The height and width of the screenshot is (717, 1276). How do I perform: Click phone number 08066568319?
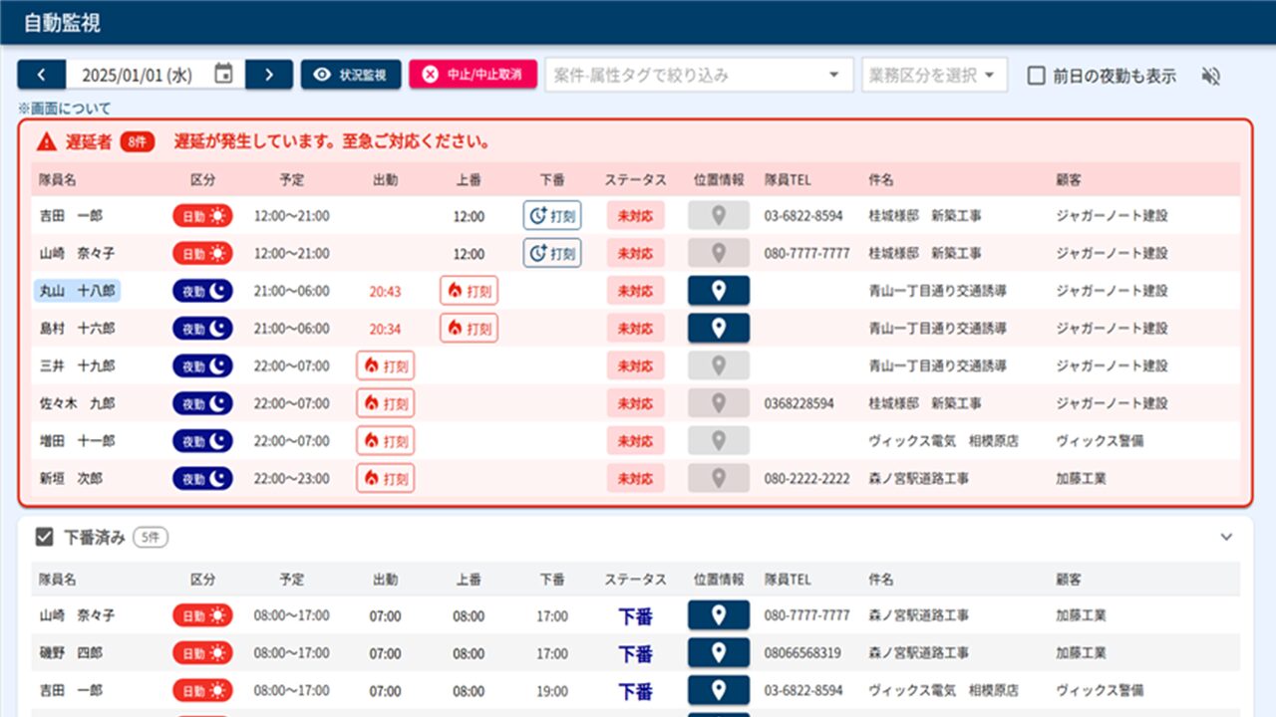pyautogui.click(x=802, y=653)
